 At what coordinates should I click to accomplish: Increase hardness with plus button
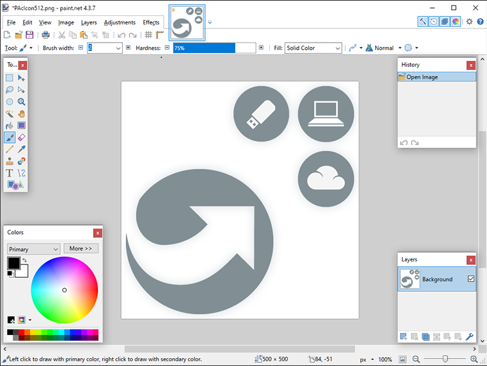(261, 47)
